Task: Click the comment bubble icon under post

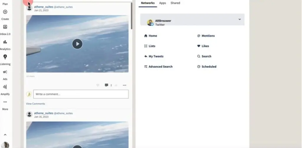Action: point(106,85)
